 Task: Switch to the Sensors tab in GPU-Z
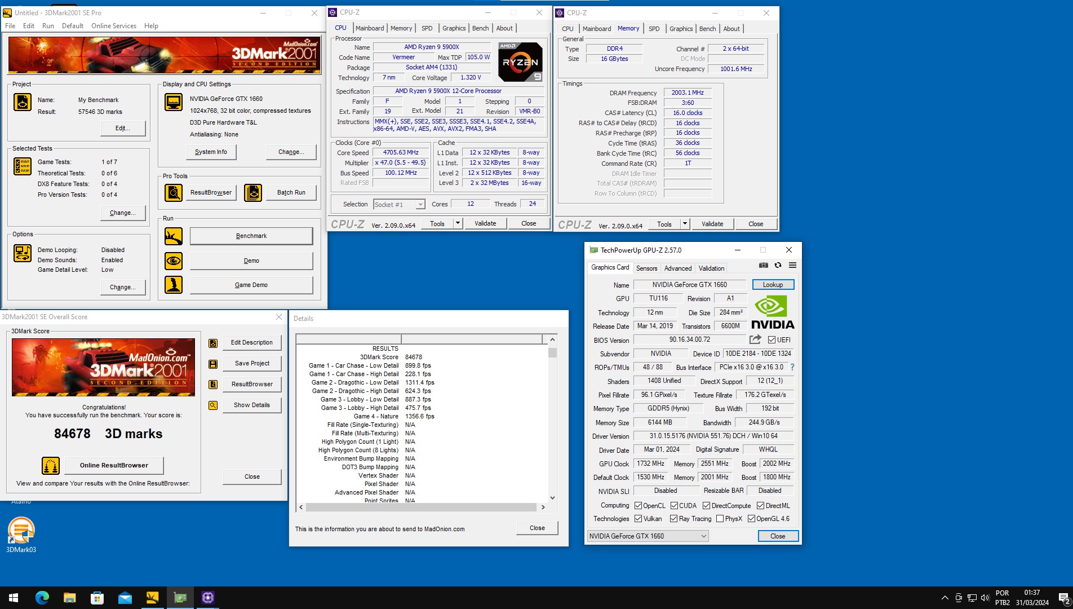pyautogui.click(x=646, y=268)
